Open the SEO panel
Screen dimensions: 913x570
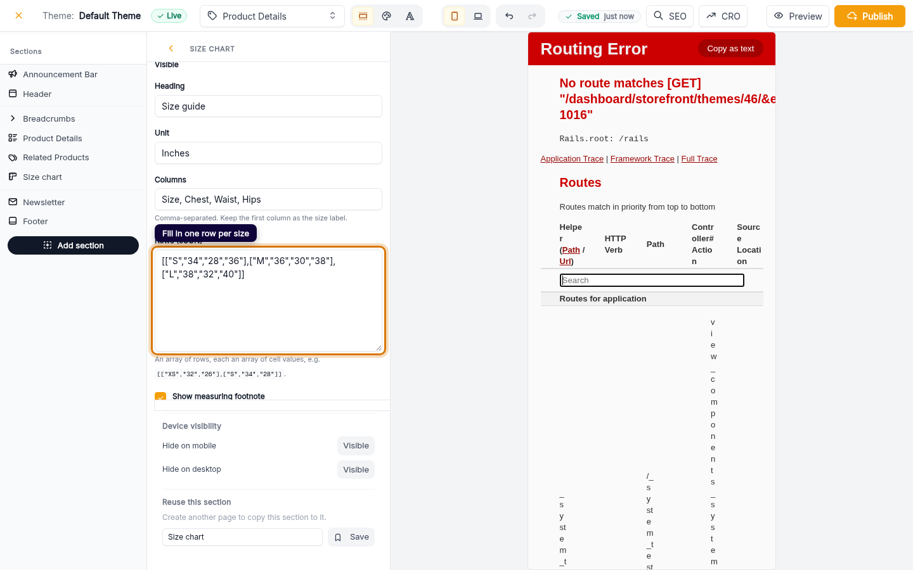(670, 16)
